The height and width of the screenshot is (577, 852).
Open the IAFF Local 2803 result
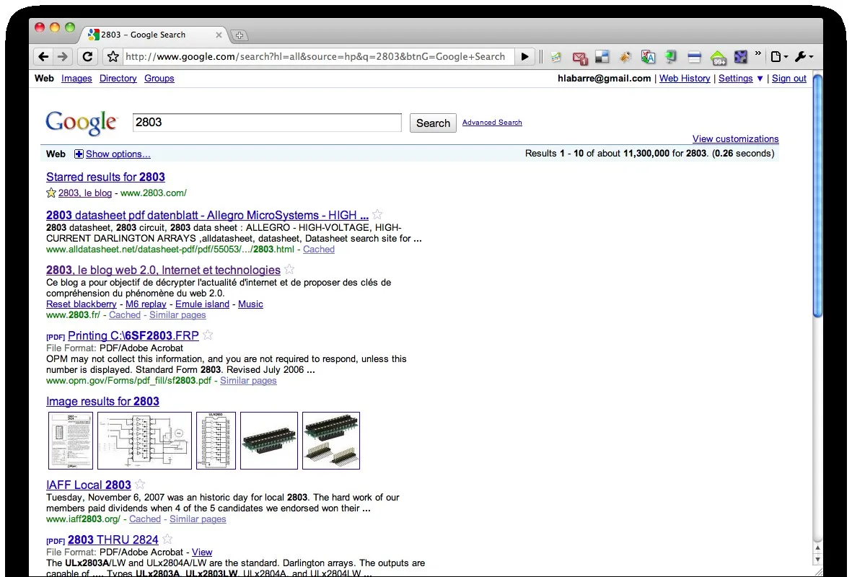point(89,485)
